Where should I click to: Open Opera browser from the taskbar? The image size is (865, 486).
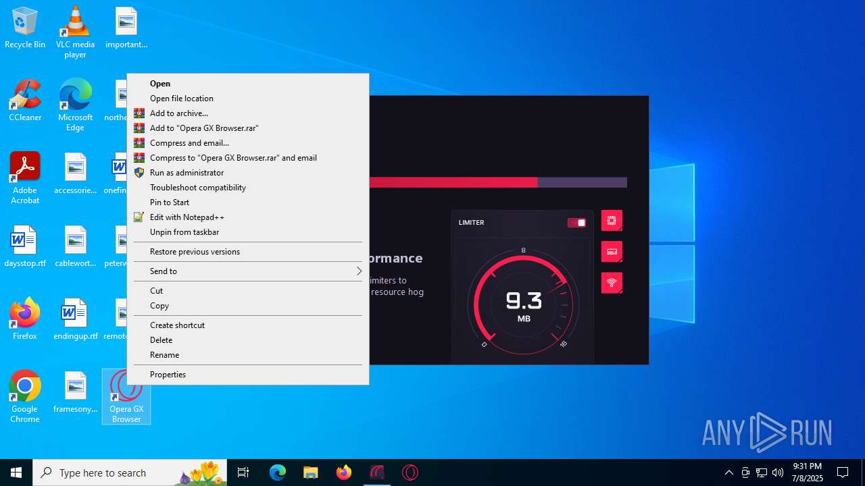[410, 473]
